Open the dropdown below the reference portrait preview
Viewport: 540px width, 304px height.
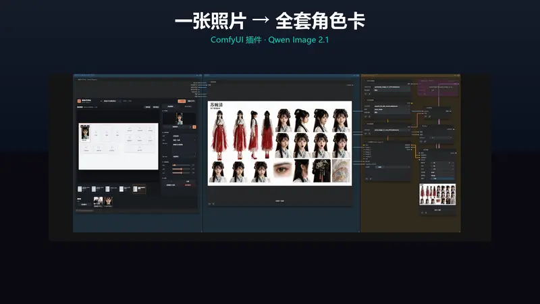(x=177, y=127)
